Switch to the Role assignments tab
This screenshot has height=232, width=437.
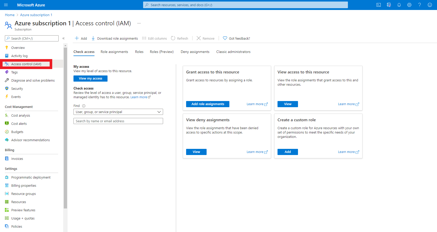point(114,52)
